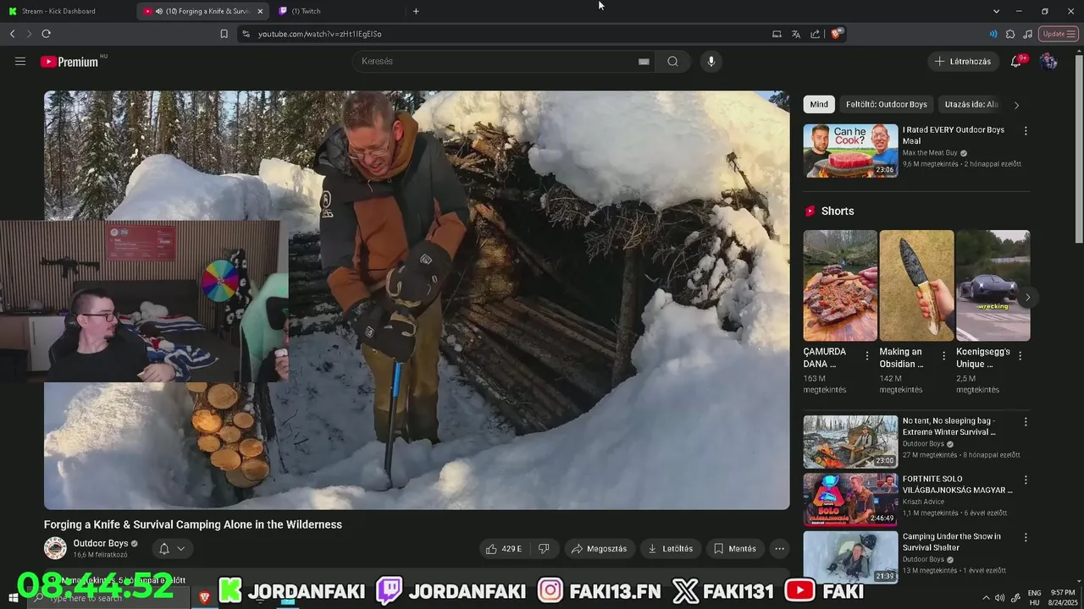The height and width of the screenshot is (609, 1084).
Task: Open the account avatar menu
Action: coord(1048,61)
